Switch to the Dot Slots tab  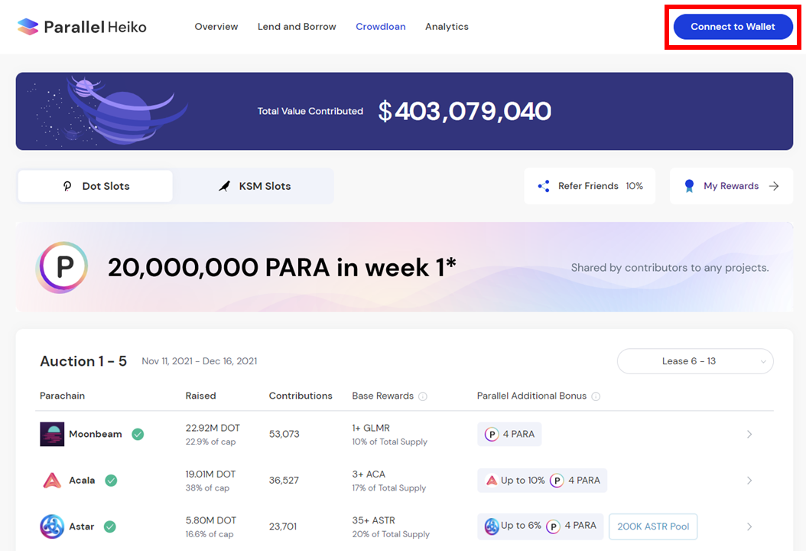[95, 186]
